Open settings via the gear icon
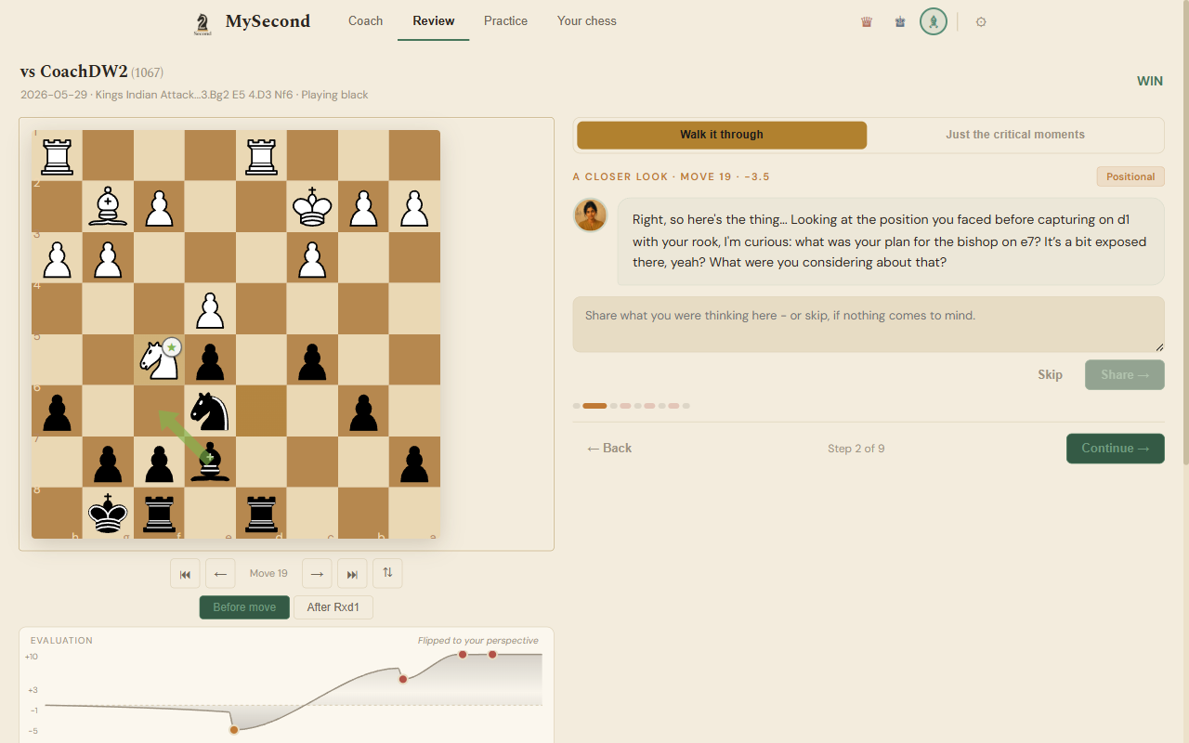Image resolution: width=1189 pixels, height=743 pixels. 981,21
